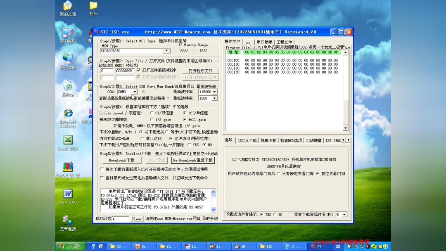Image resolution: width=446 pixels, height=251 pixels.
Task: Click the 开始 Start button
Action: click(70, 246)
